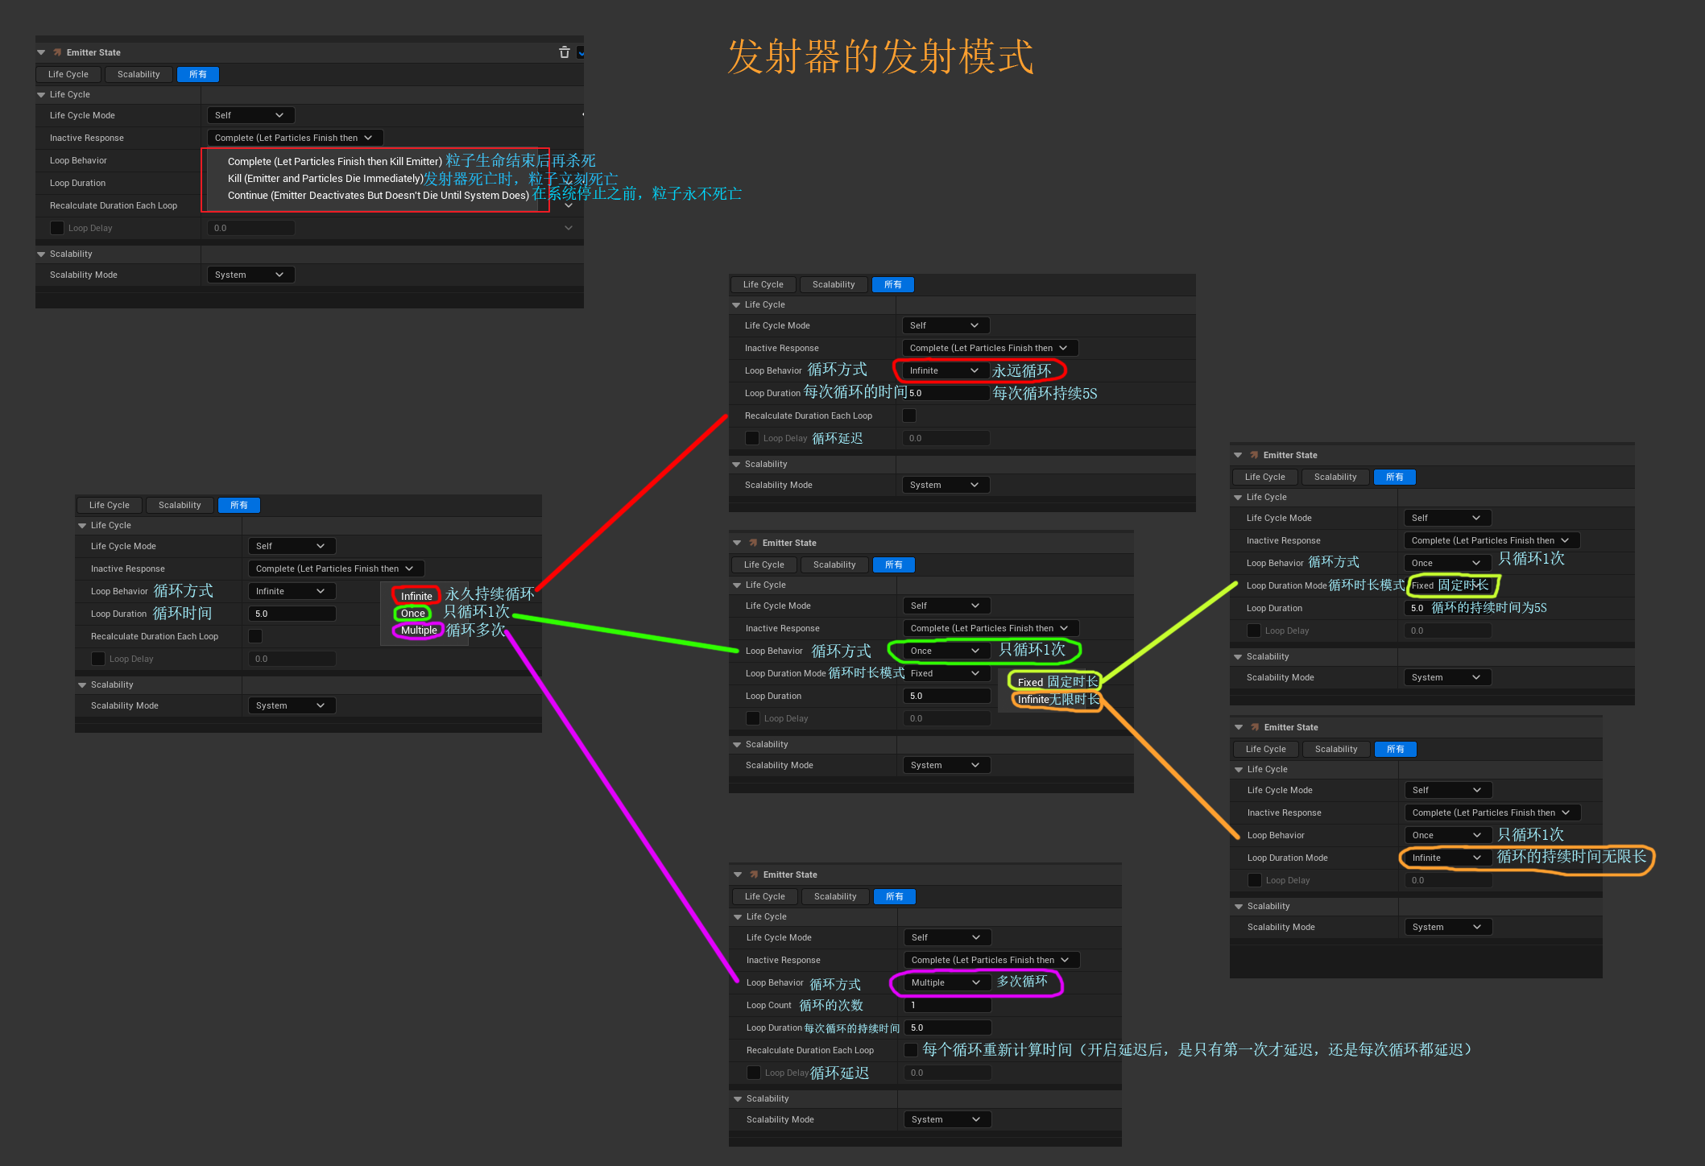Click the trash icon to delete Emitter State
This screenshot has width=1705, height=1166.
564,52
